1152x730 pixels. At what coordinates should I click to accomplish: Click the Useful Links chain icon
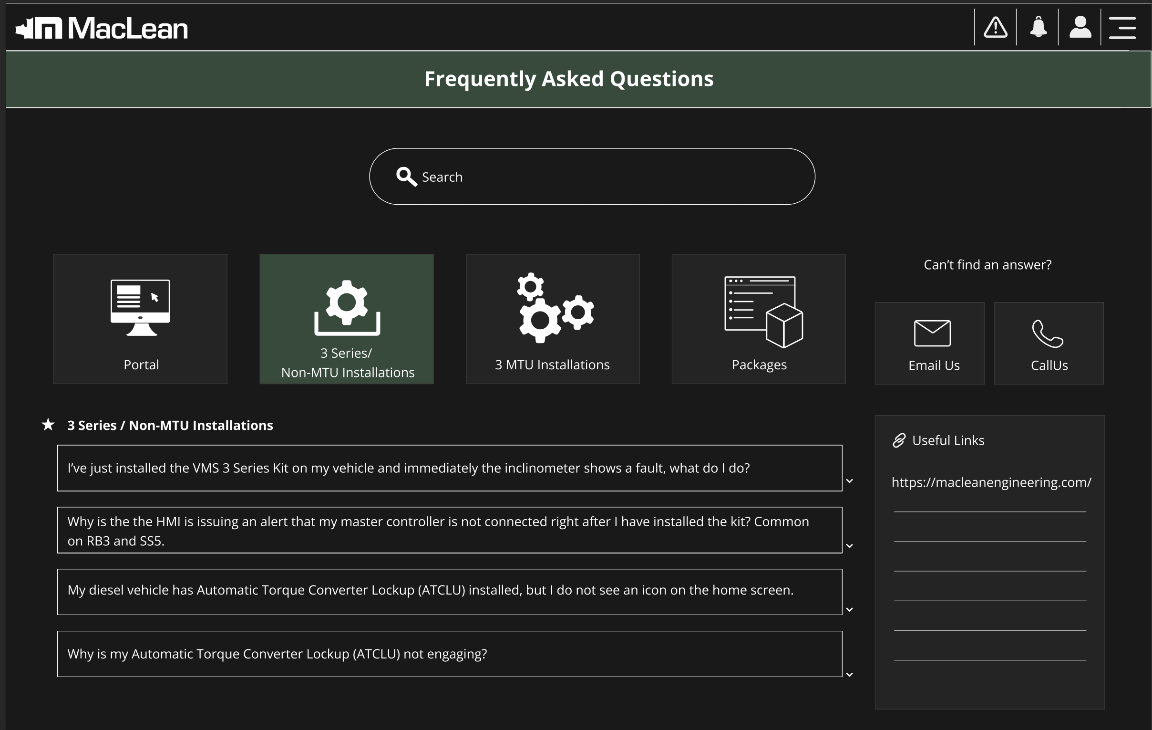[x=899, y=440]
